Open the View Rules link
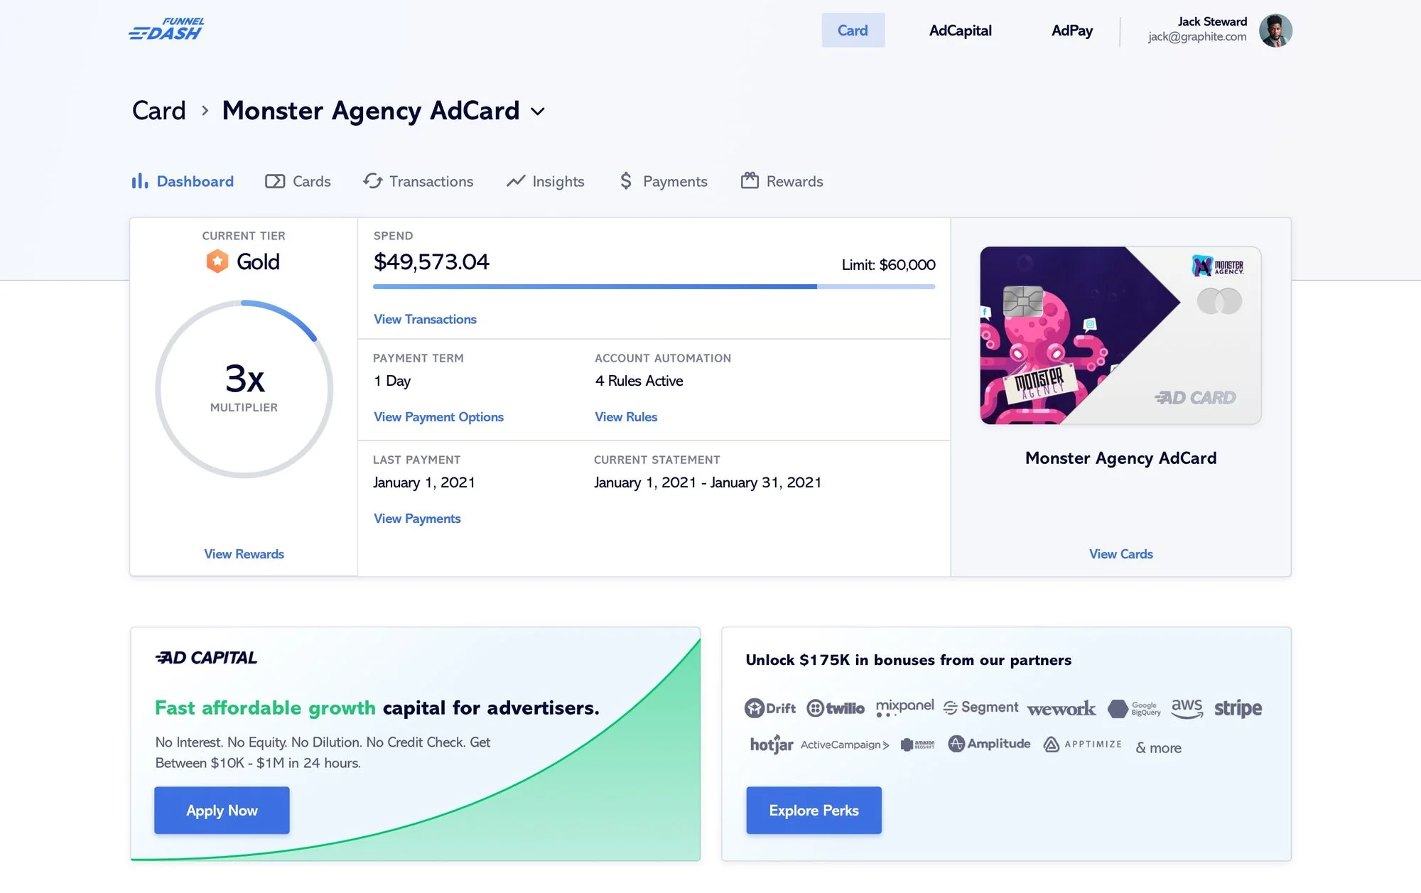This screenshot has height=893, width=1421. [x=626, y=417]
